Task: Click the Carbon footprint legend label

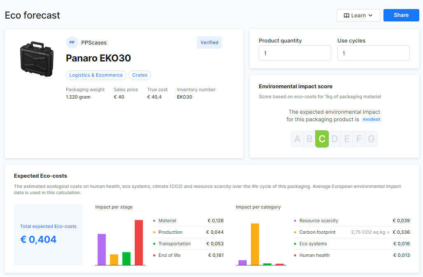Action: point(317,232)
